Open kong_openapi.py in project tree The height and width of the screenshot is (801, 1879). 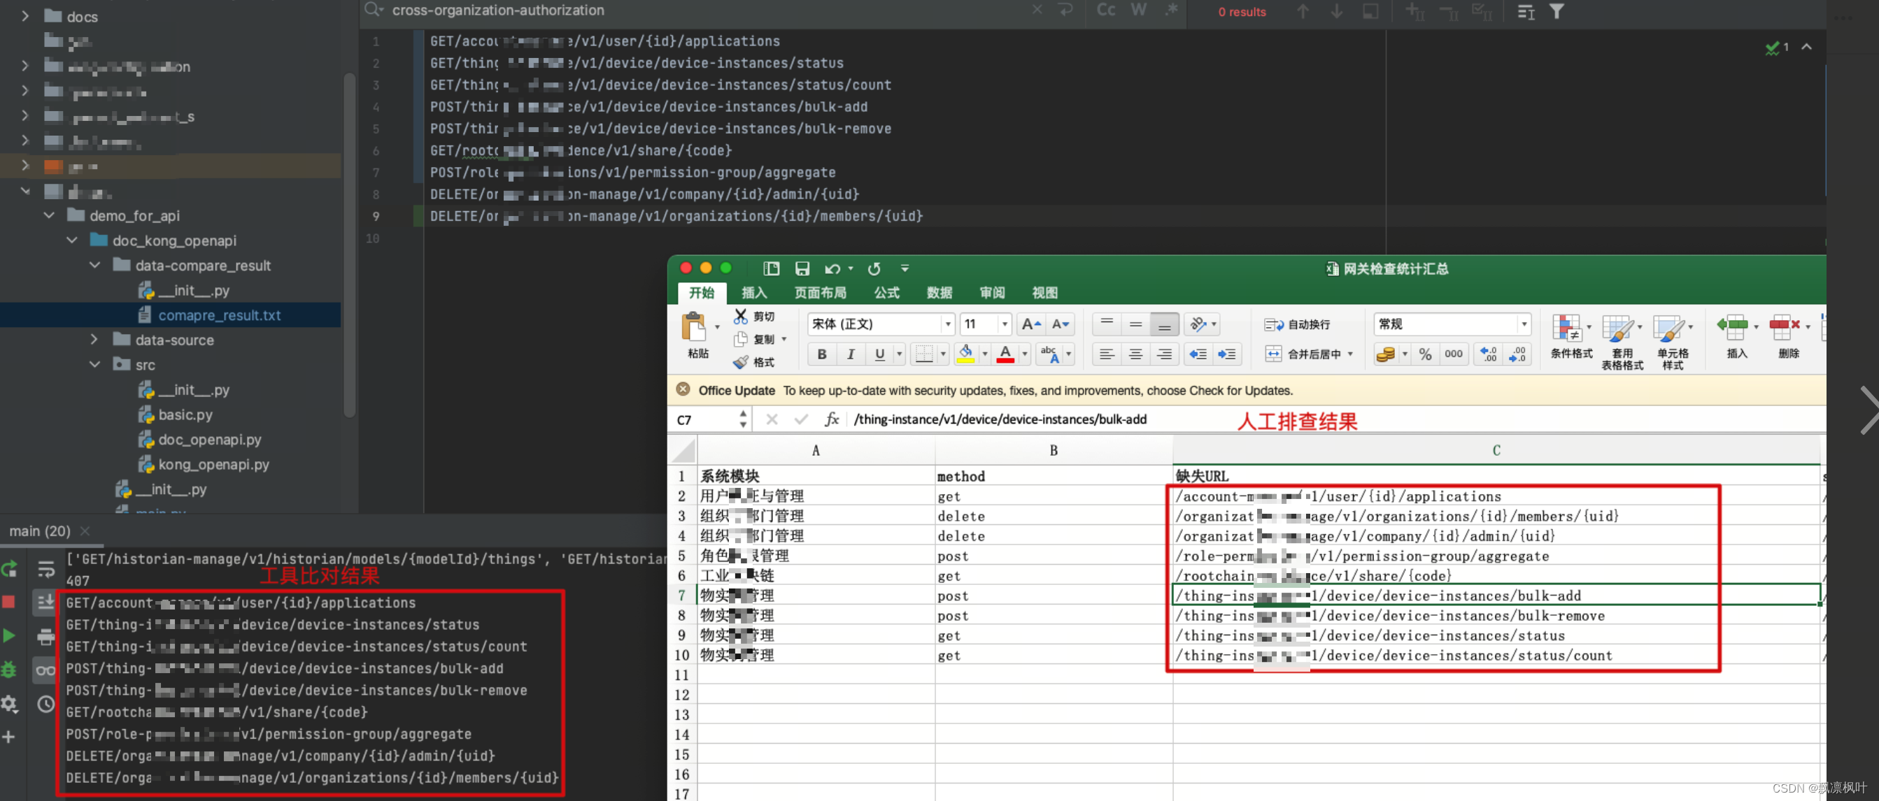click(x=214, y=464)
